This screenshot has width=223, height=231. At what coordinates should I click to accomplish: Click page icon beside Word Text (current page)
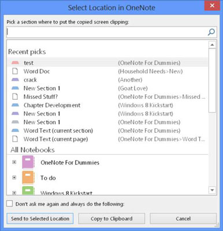[x=15, y=139]
